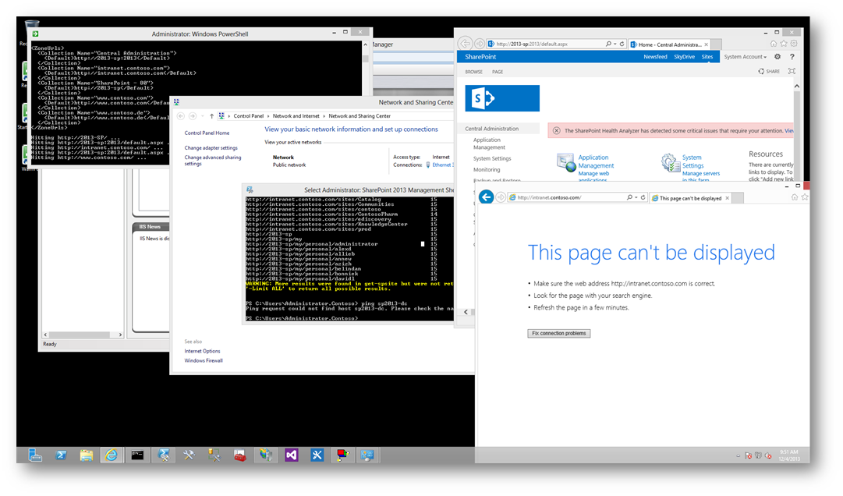The image size is (843, 496).
Task: Open Server Manager from the taskbar
Action: [x=35, y=455]
